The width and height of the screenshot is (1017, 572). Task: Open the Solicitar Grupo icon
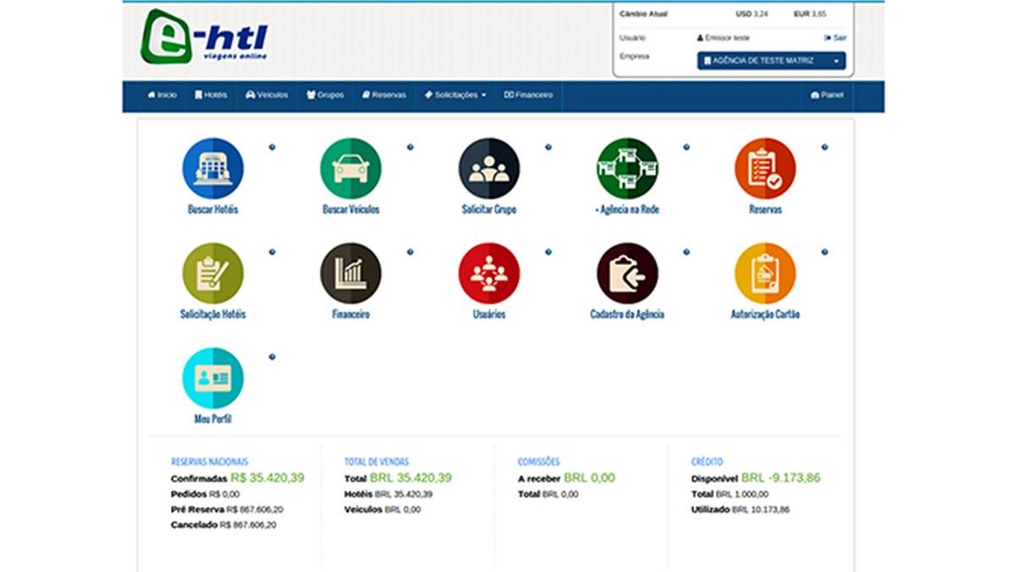coord(489,169)
